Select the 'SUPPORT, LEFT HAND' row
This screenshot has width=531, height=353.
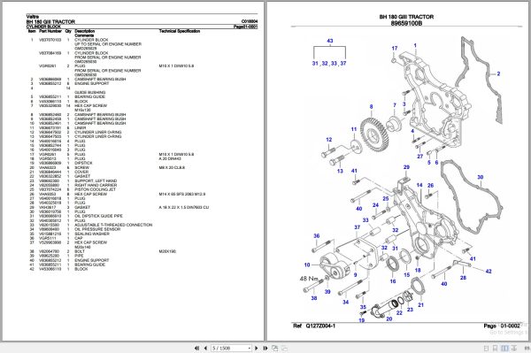point(119,180)
